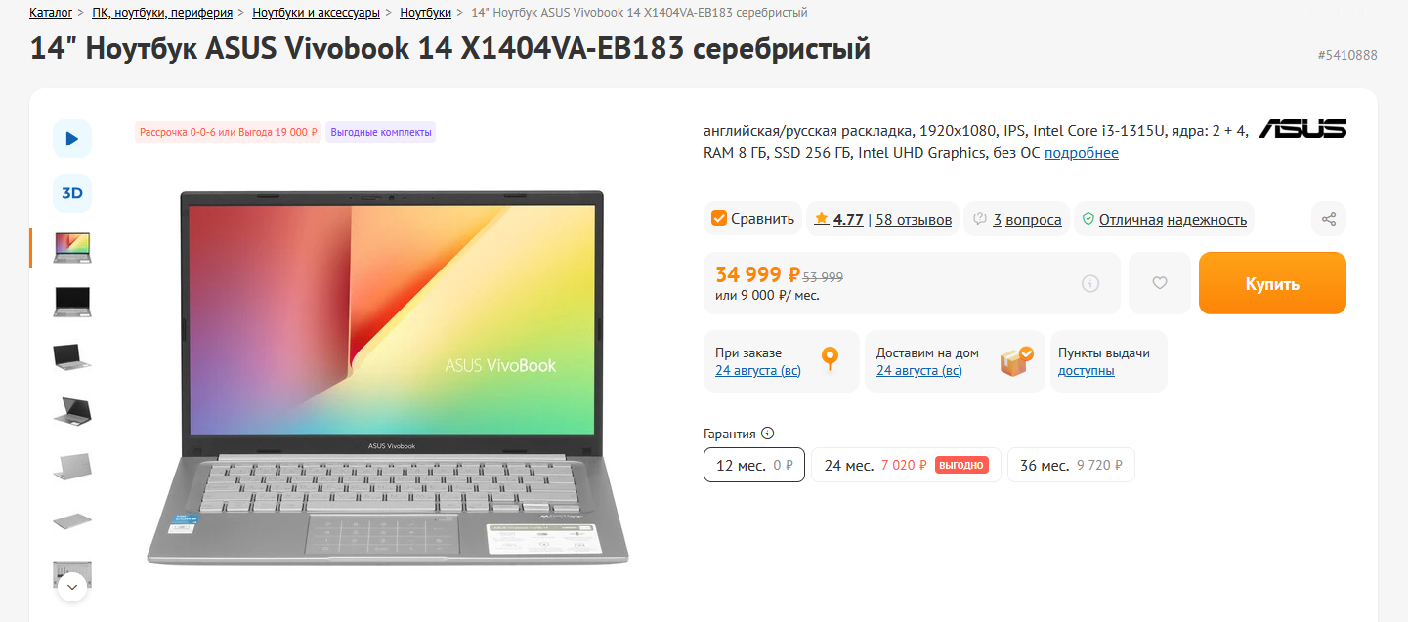Expand specs via подробнее link
This screenshot has height=622, width=1408.
point(1082,153)
